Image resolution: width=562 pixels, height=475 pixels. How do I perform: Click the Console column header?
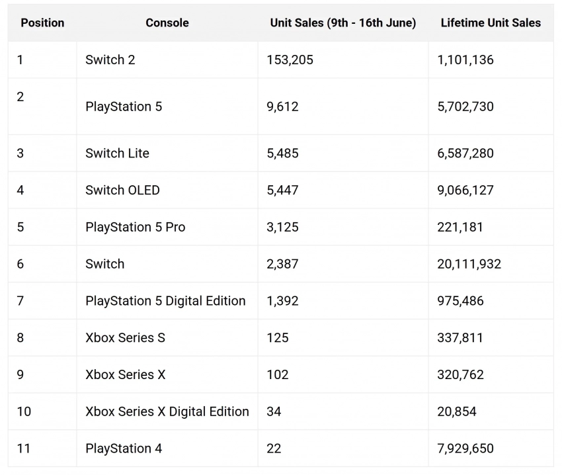click(x=167, y=23)
